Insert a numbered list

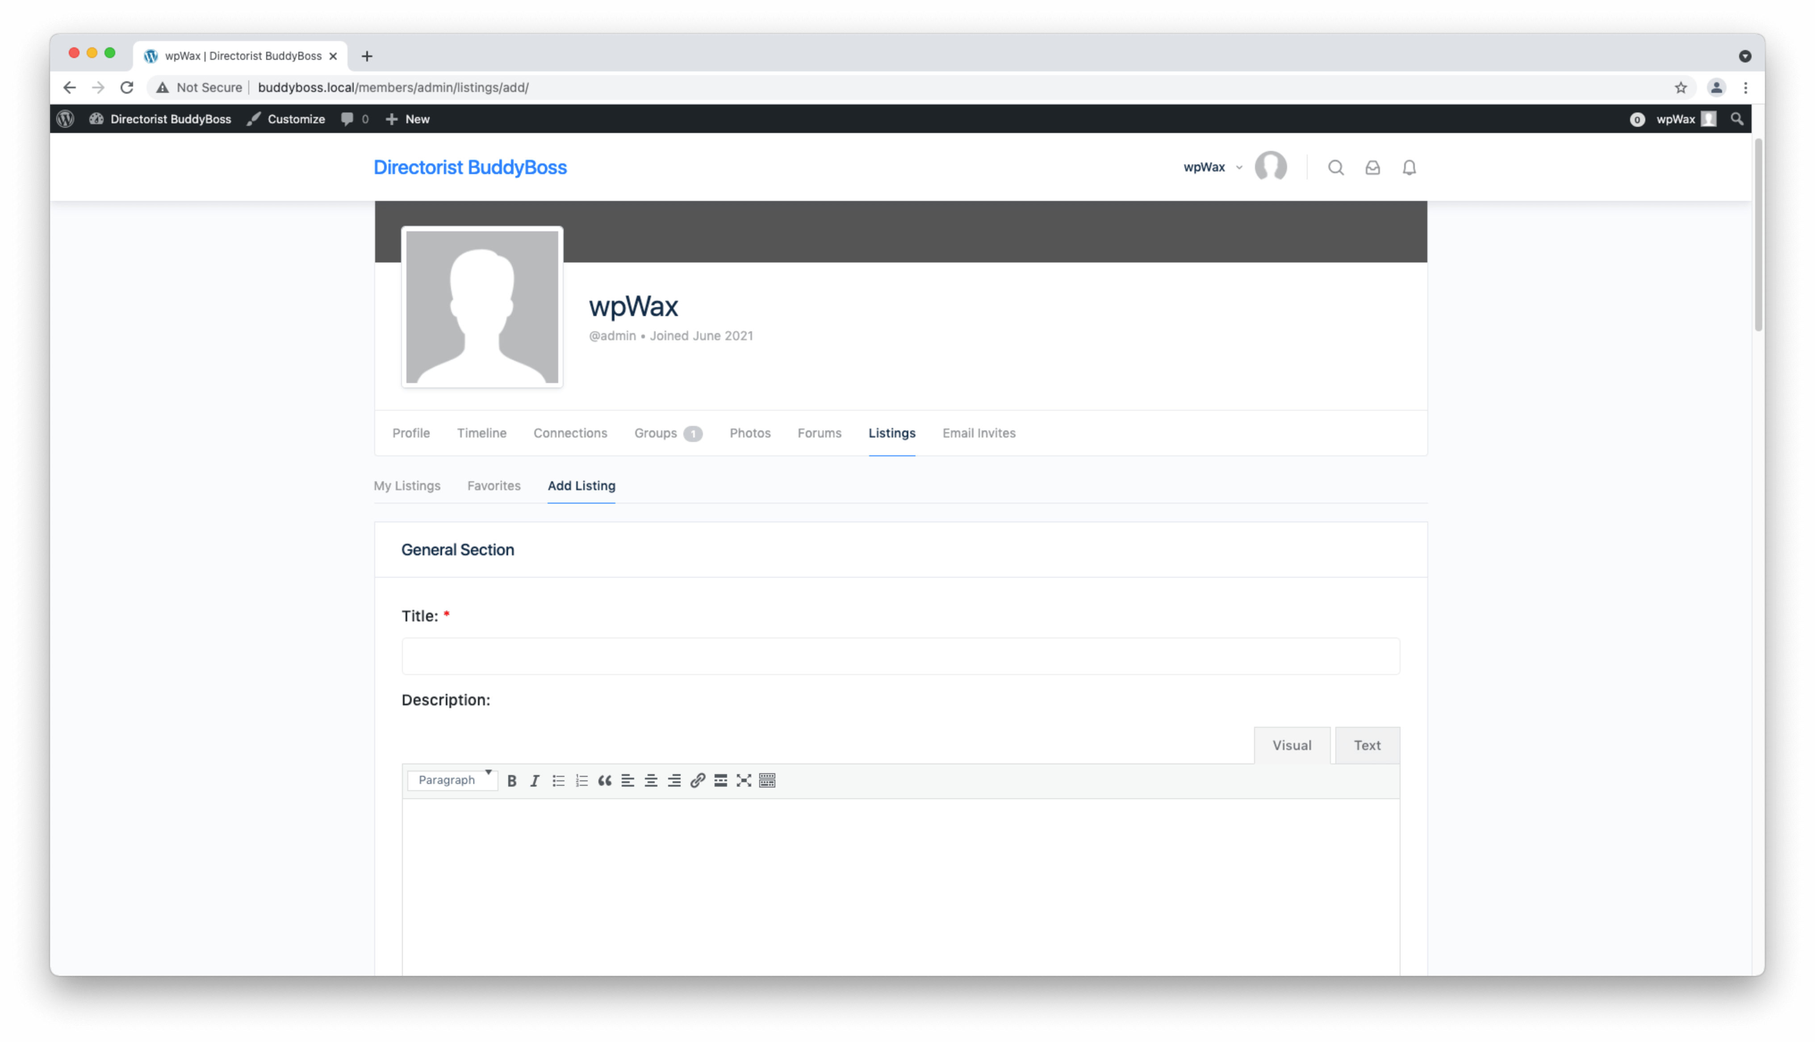click(x=582, y=780)
